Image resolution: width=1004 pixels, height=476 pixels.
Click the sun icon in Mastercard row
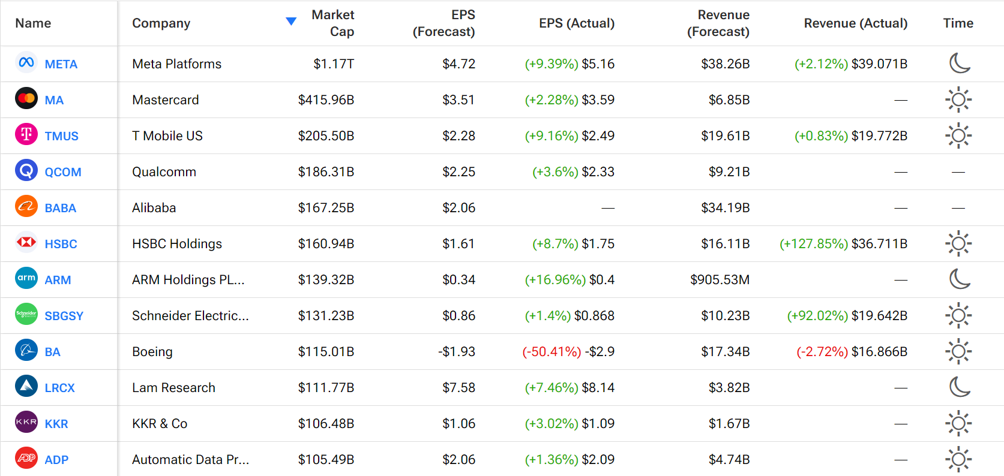point(958,100)
